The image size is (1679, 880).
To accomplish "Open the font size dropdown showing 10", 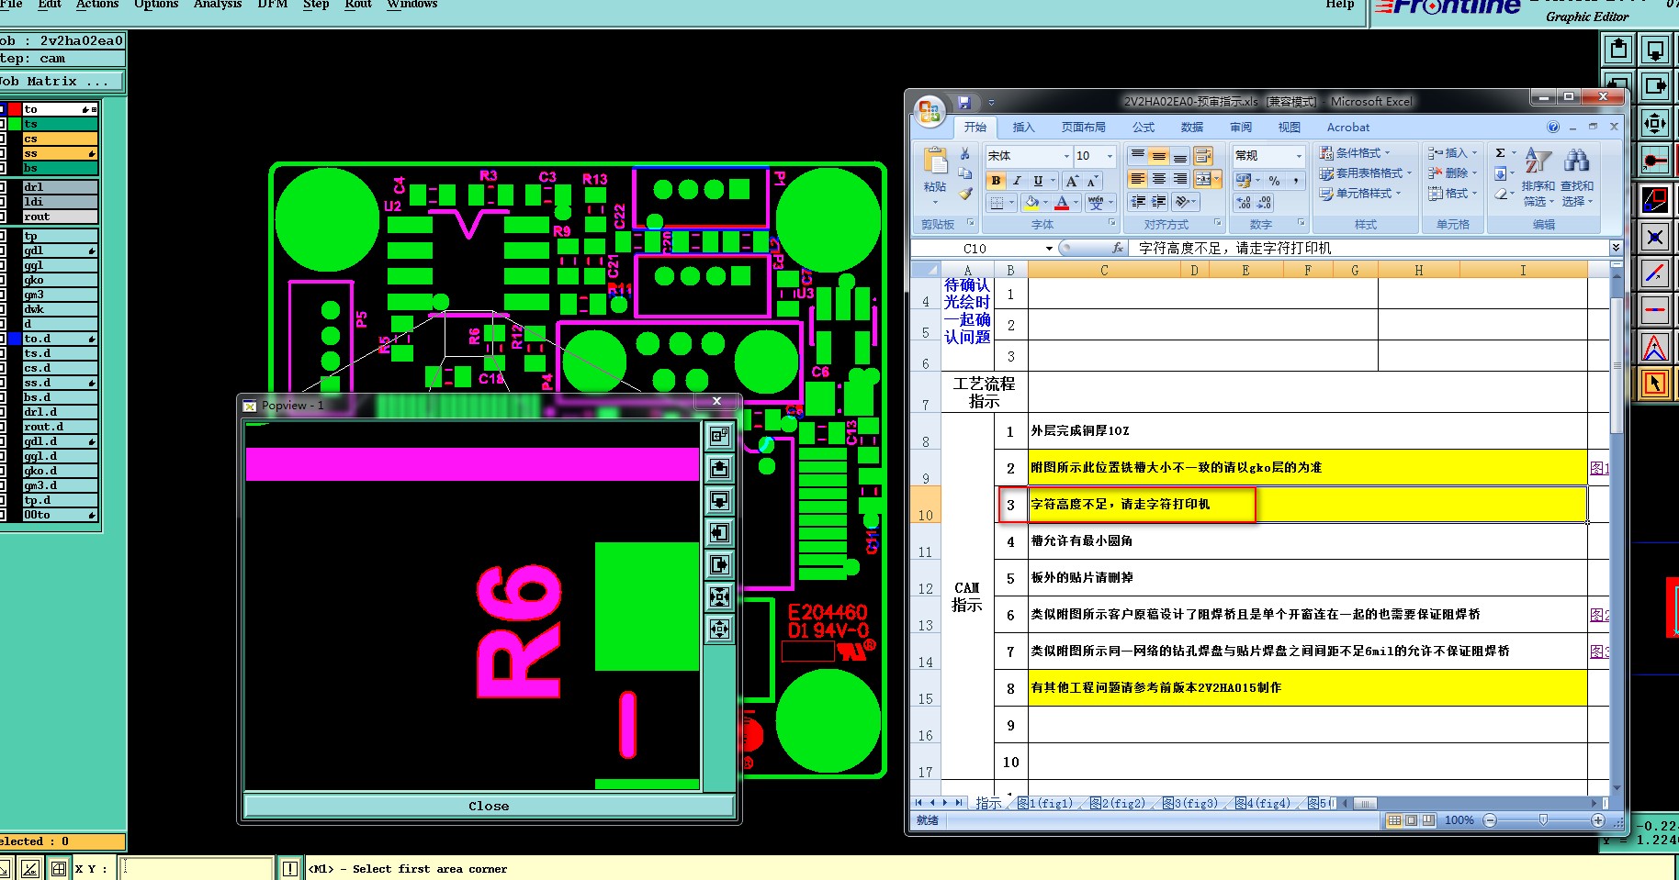I will pyautogui.click(x=1110, y=156).
